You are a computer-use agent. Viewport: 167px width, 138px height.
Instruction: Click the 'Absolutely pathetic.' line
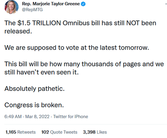(35, 89)
